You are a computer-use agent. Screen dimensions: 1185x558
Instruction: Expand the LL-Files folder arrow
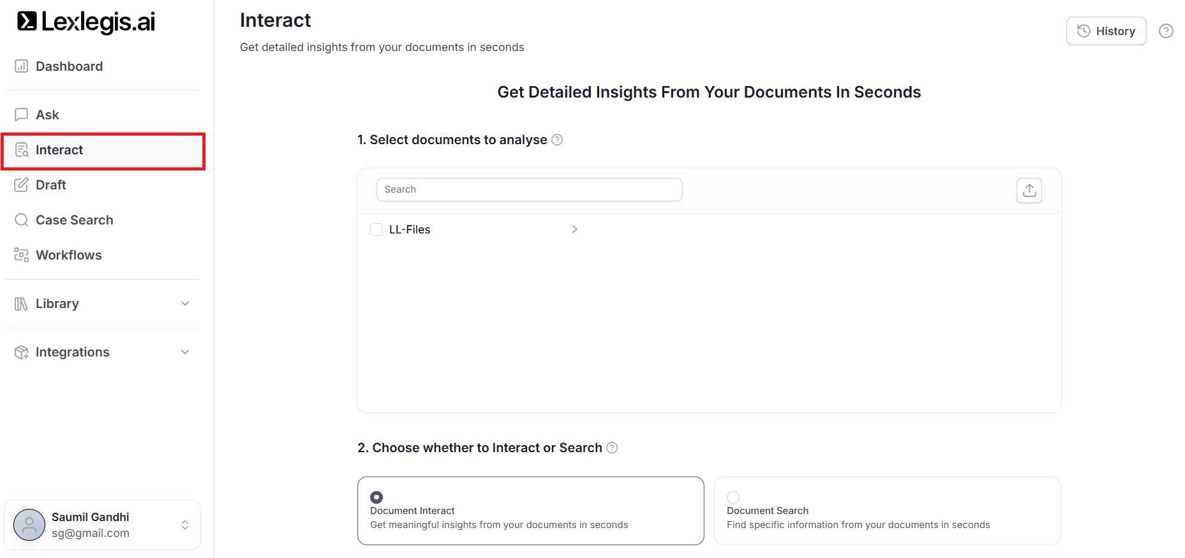(x=574, y=230)
